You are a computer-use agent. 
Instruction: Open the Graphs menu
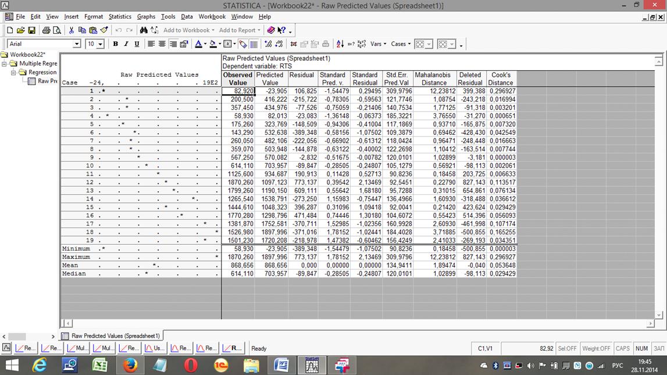click(x=146, y=17)
